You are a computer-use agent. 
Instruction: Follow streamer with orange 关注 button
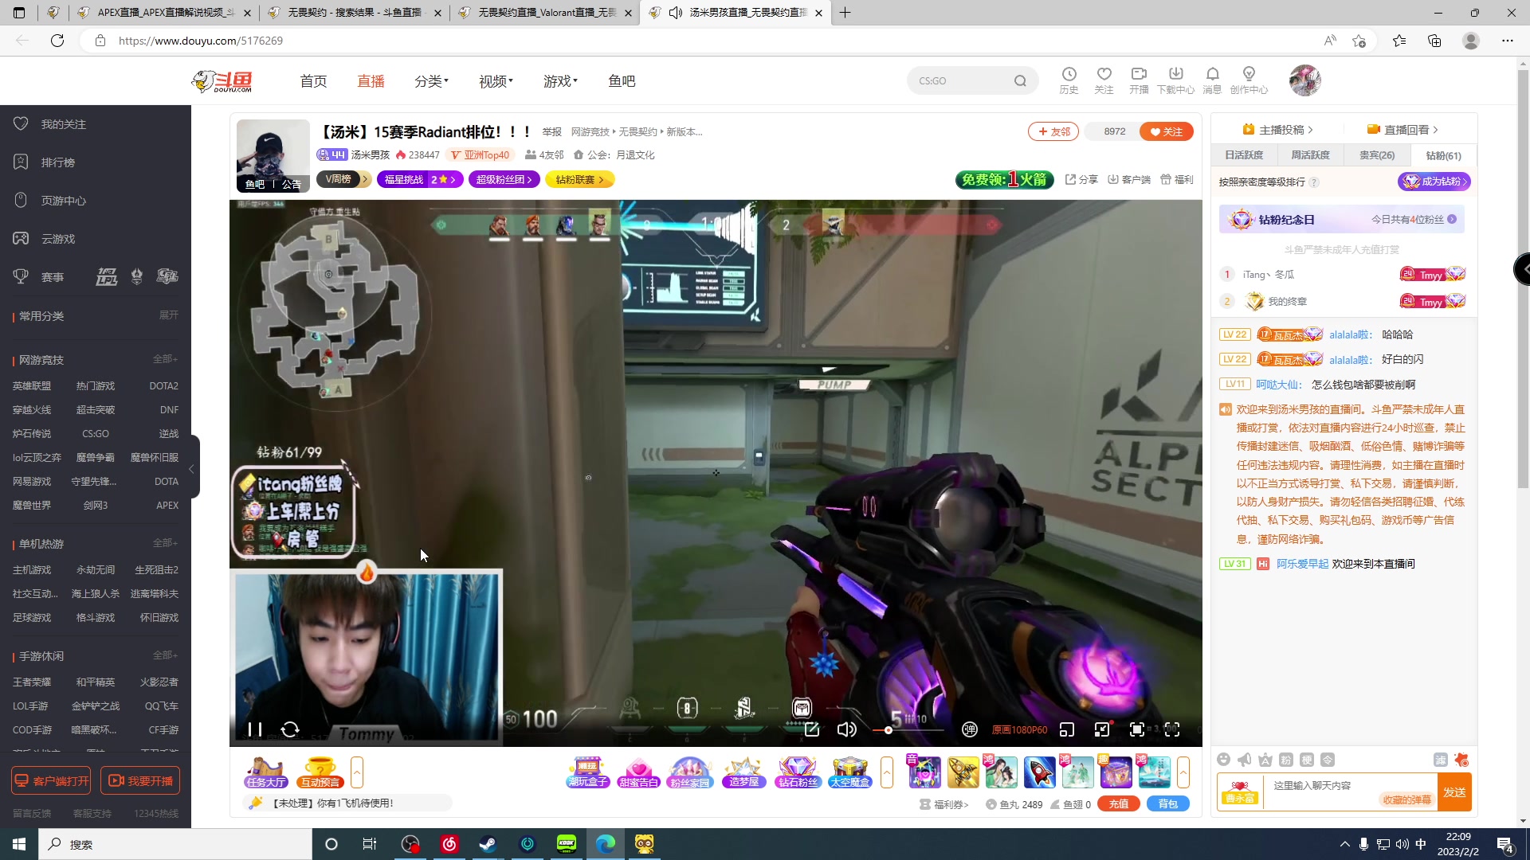tap(1166, 131)
